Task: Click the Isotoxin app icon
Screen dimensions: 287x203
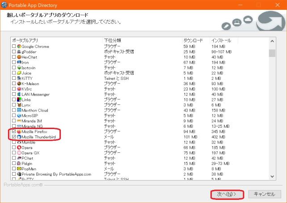Action: [19, 68]
